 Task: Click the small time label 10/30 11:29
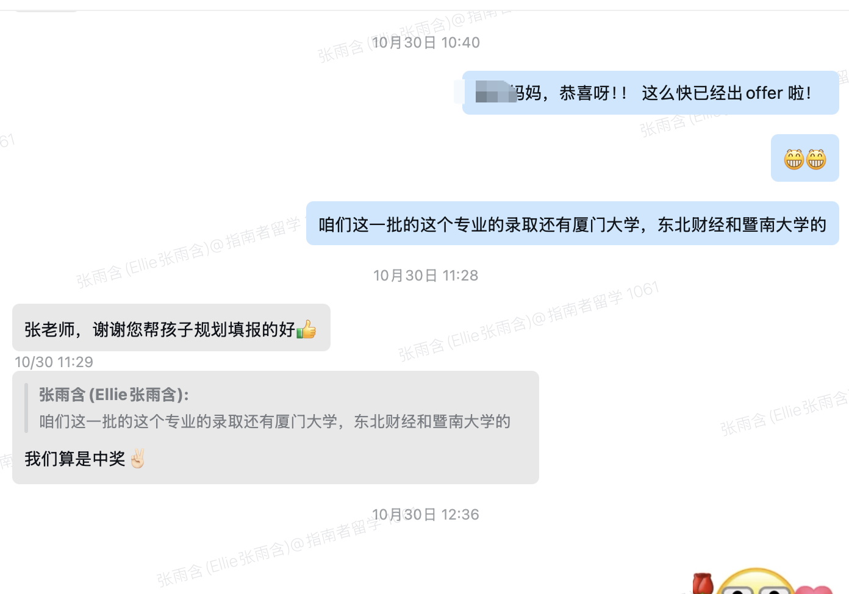pyautogui.click(x=54, y=362)
